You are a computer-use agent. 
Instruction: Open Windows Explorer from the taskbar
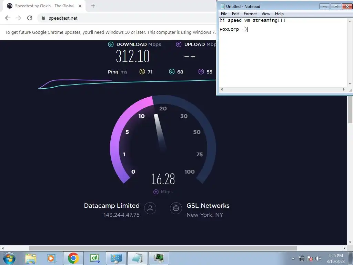click(x=31, y=258)
